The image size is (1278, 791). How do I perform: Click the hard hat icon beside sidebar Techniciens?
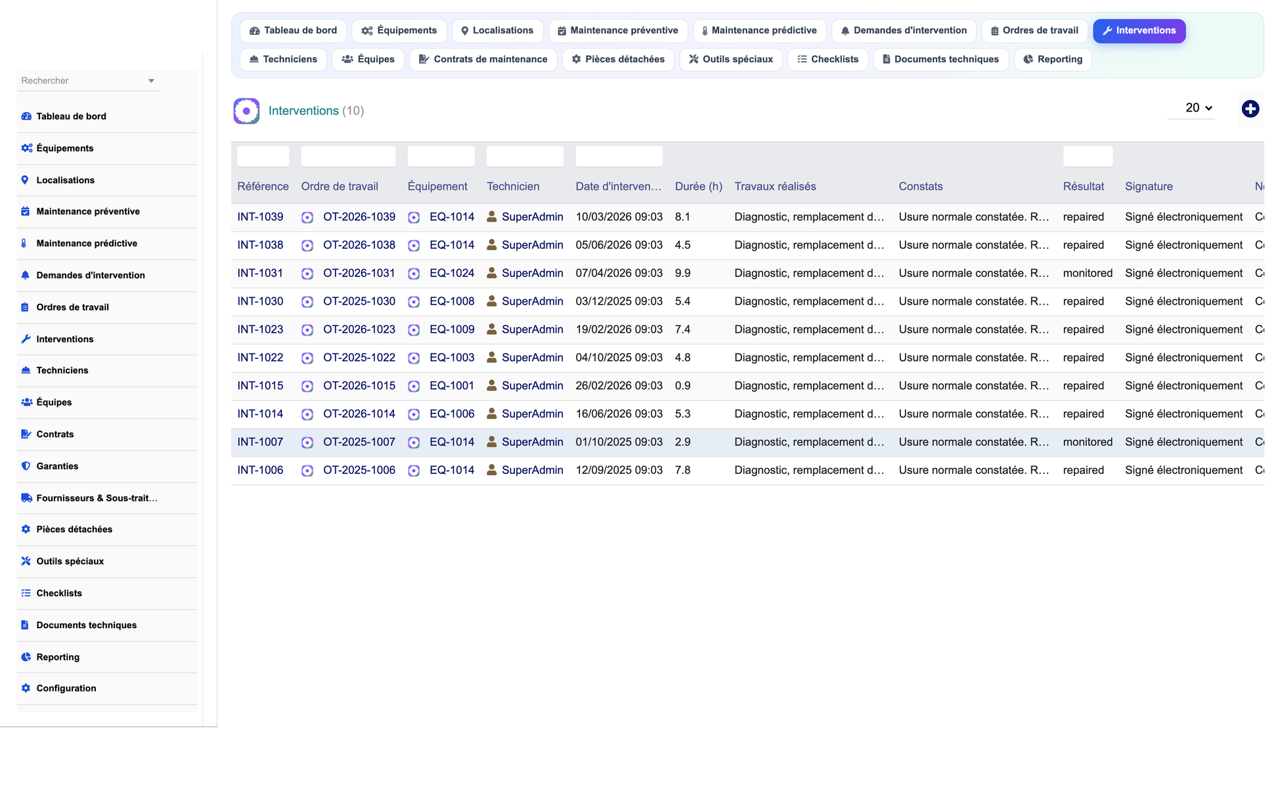(x=26, y=370)
